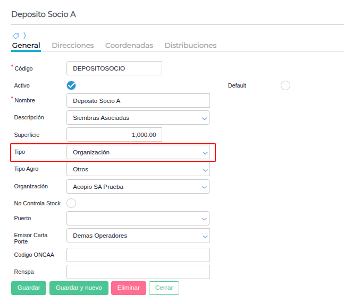Open the Descripción dropdown
This screenshot has width=344, height=304.
pos(138,118)
